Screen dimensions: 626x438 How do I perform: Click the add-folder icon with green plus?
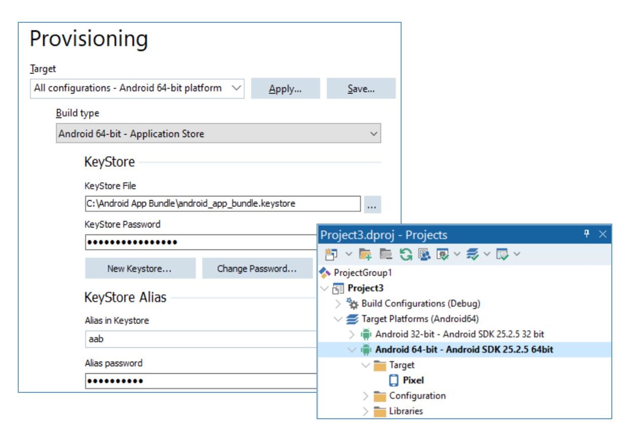(x=365, y=254)
